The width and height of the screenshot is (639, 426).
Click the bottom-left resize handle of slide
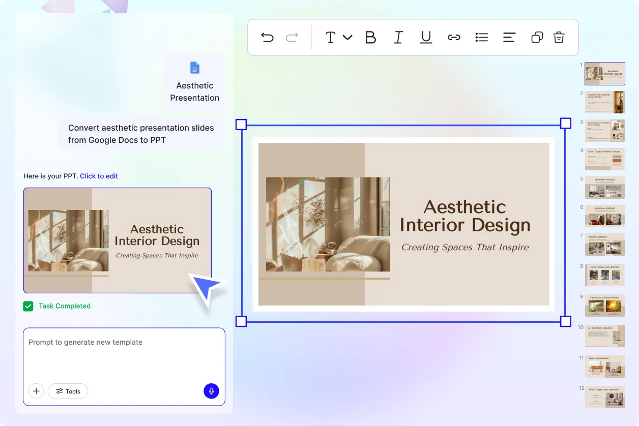[x=241, y=321]
